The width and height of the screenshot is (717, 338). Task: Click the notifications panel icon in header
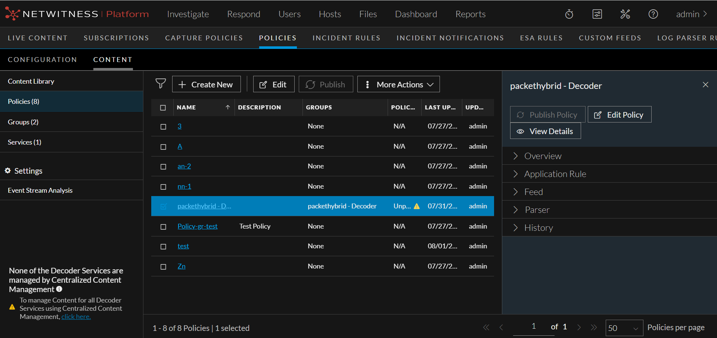tap(597, 14)
